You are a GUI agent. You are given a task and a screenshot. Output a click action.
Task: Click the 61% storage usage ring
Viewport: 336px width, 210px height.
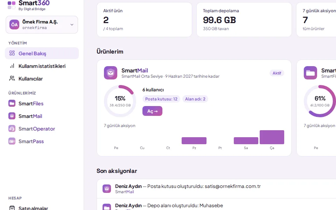[x=320, y=101]
